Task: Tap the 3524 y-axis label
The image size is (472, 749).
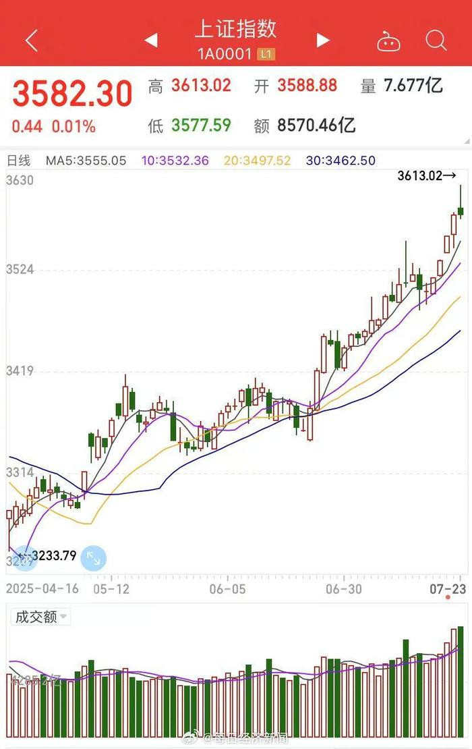Action: tap(20, 269)
